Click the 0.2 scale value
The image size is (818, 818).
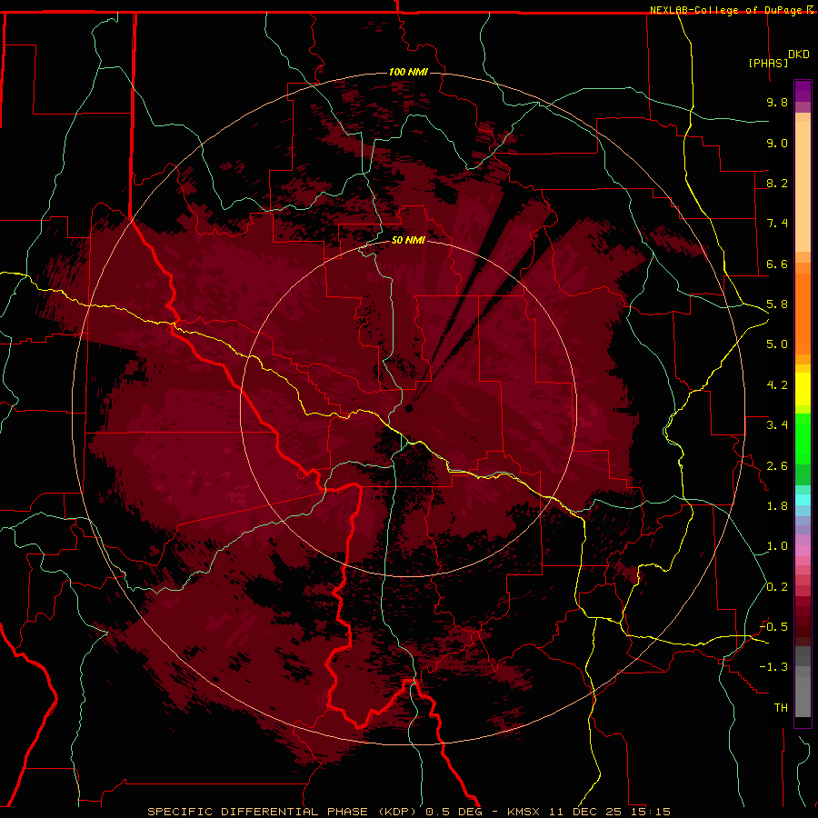coord(777,587)
